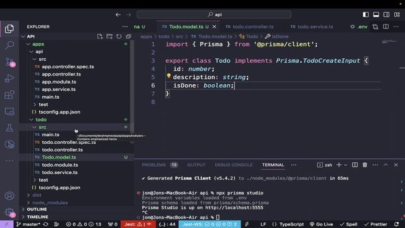Click the LF end-of-line indicator
The height and width of the screenshot is (228, 405).
pyautogui.click(x=263, y=224)
